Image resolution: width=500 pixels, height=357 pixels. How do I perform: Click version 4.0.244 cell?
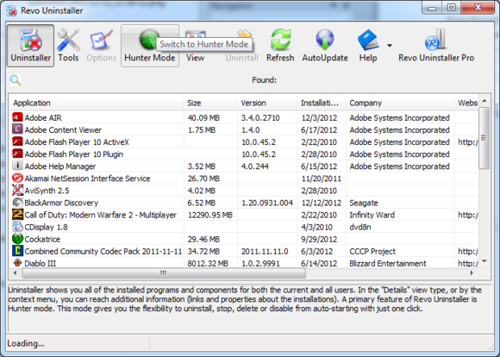[255, 166]
